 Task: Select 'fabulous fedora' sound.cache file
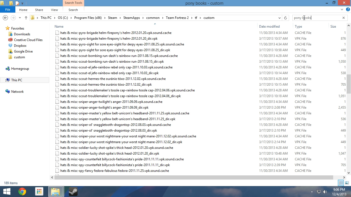coord(115,171)
